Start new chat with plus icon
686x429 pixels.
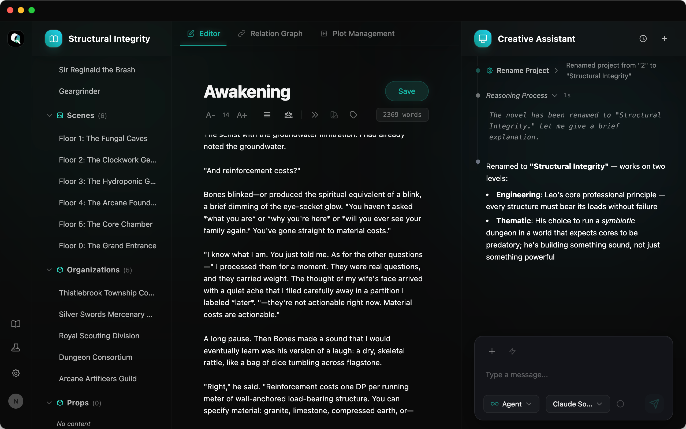pos(665,39)
